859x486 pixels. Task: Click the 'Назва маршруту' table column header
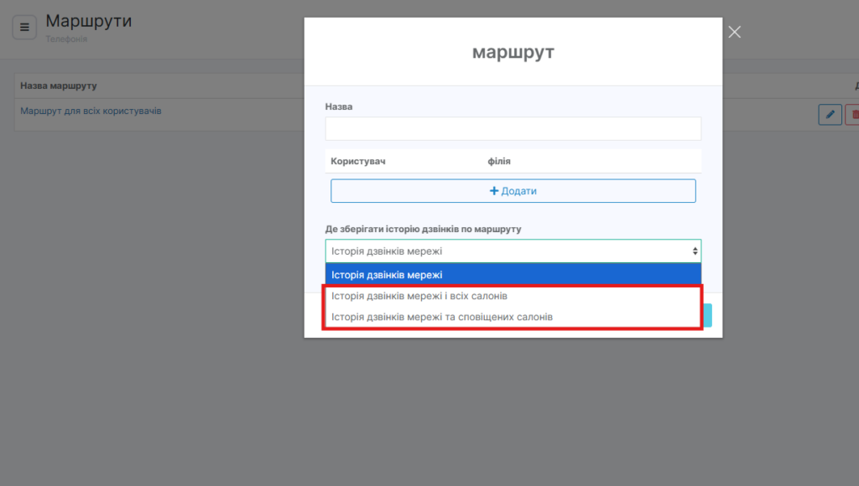[x=59, y=85]
